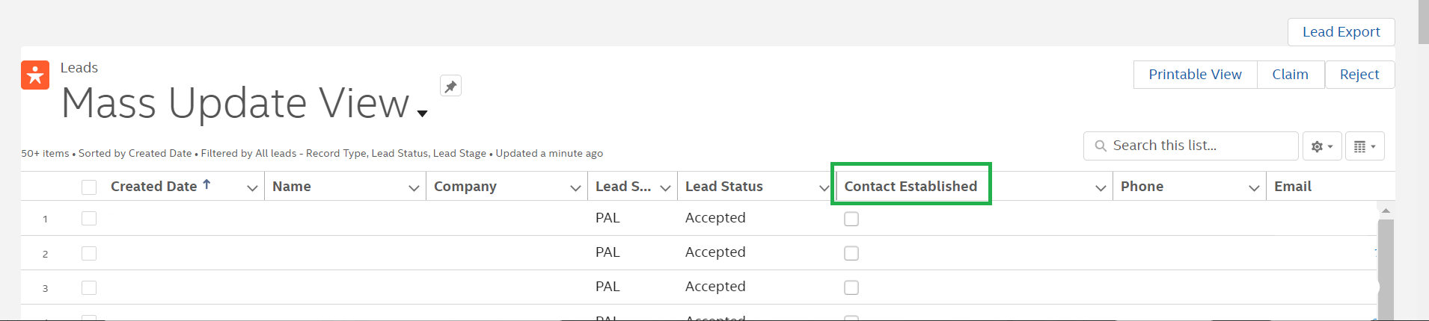Open the Company column dropdown menu
Image resolution: width=1429 pixels, height=321 pixels.
(575, 188)
